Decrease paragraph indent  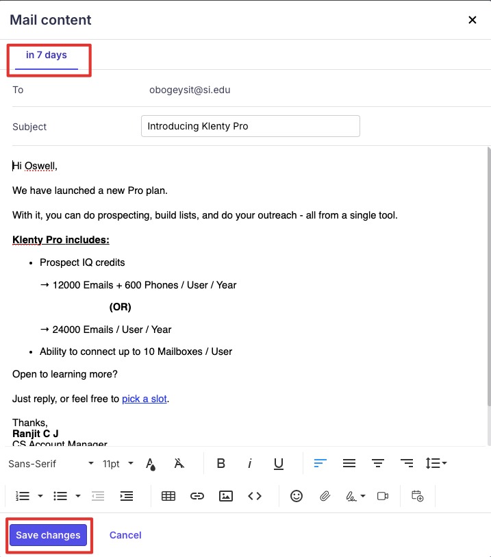[x=98, y=496]
